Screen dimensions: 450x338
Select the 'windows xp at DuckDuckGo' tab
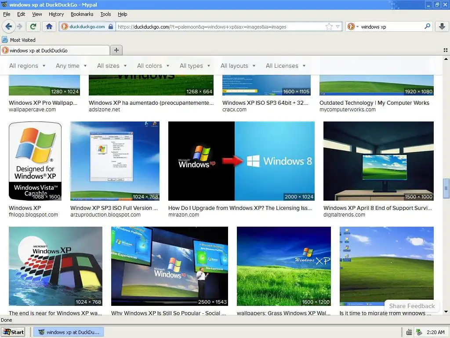(x=55, y=50)
